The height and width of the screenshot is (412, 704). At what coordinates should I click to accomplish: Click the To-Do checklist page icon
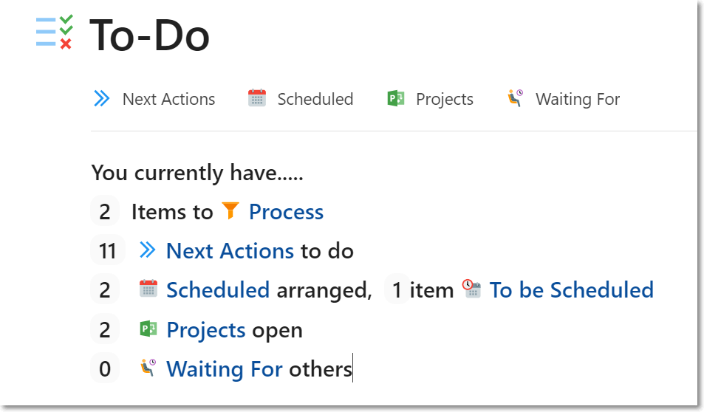coord(55,32)
